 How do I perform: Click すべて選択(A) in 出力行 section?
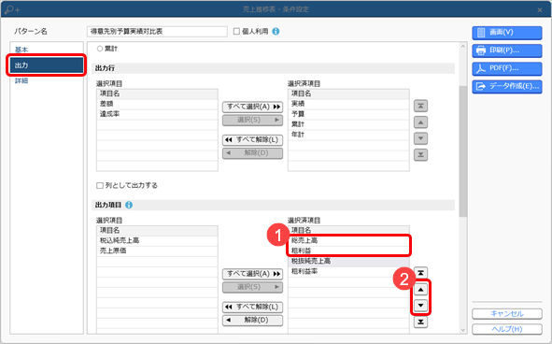click(x=252, y=107)
